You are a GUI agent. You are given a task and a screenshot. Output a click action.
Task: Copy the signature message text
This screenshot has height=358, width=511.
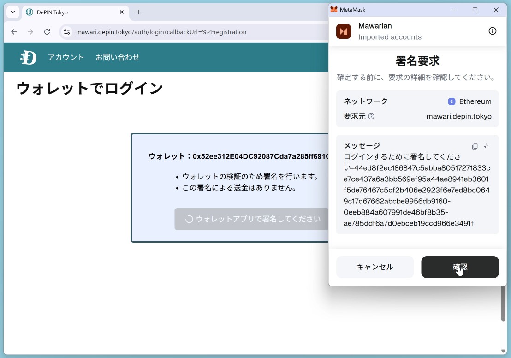tap(475, 146)
